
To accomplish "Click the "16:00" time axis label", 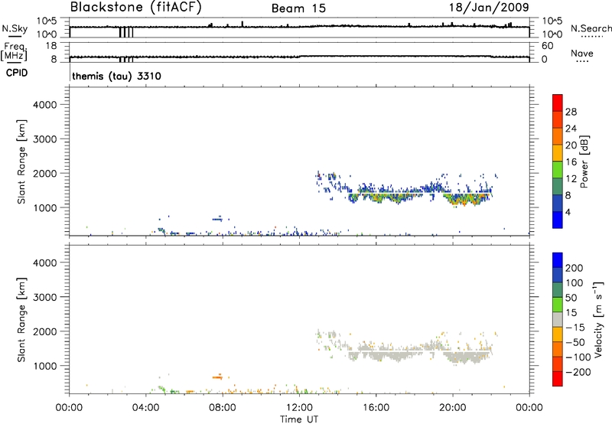I will (x=376, y=408).
